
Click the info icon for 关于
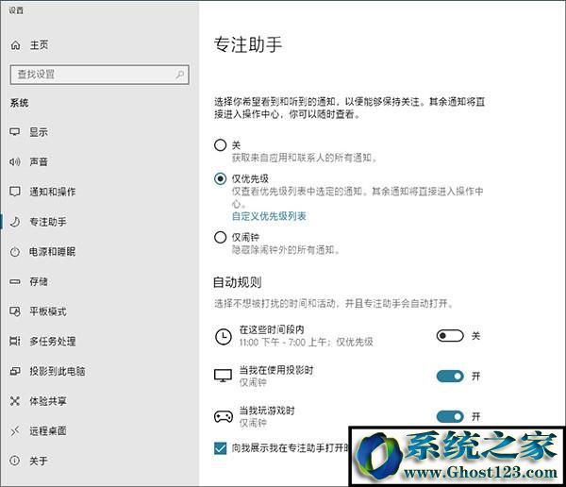coord(15,461)
